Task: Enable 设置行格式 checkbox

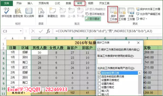Action: pos(99,87)
